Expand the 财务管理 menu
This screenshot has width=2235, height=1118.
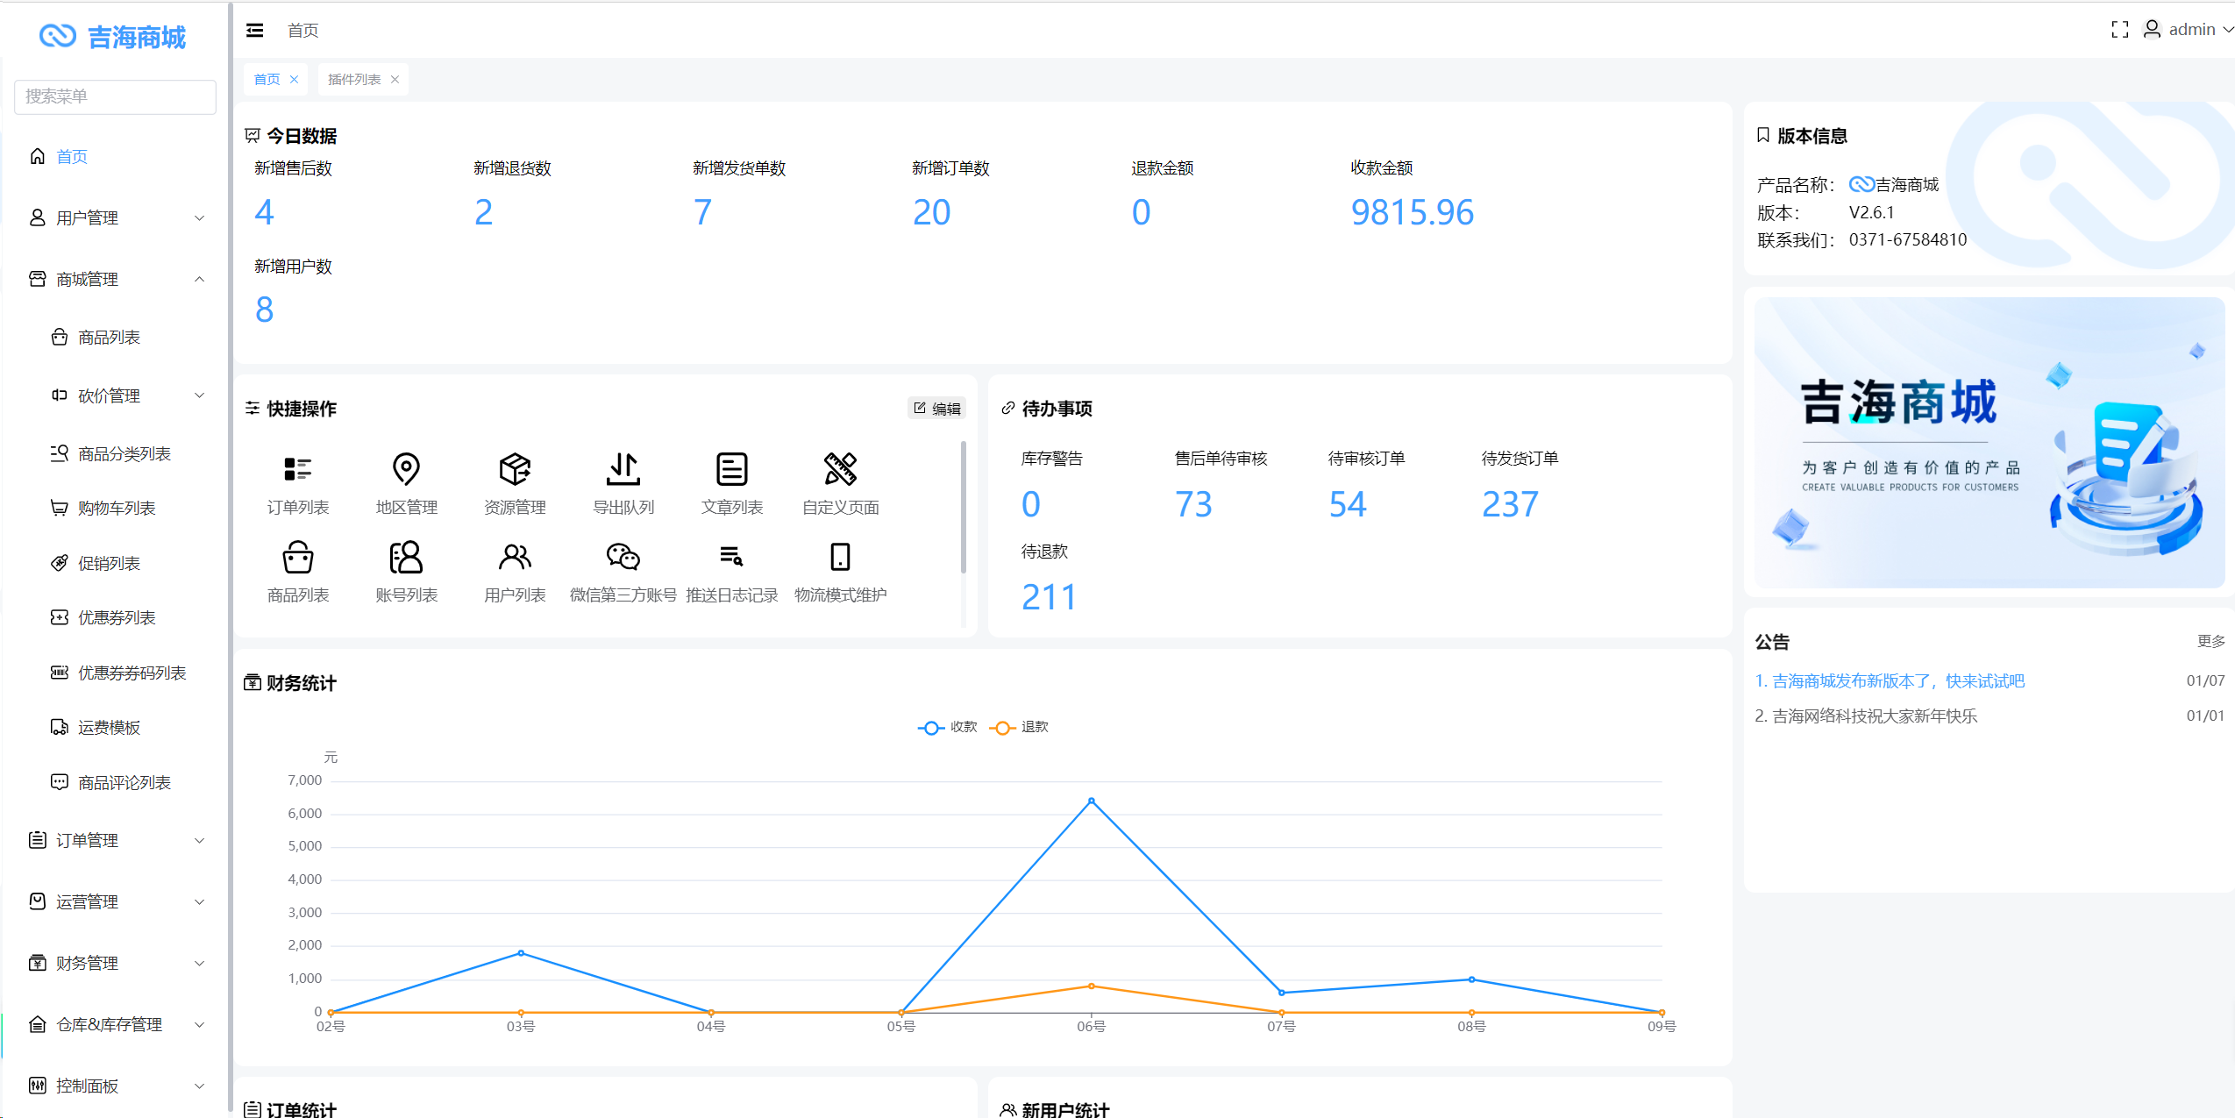(115, 963)
